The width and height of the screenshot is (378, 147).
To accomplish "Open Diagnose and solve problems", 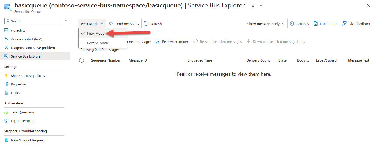I will (x=34, y=48).
